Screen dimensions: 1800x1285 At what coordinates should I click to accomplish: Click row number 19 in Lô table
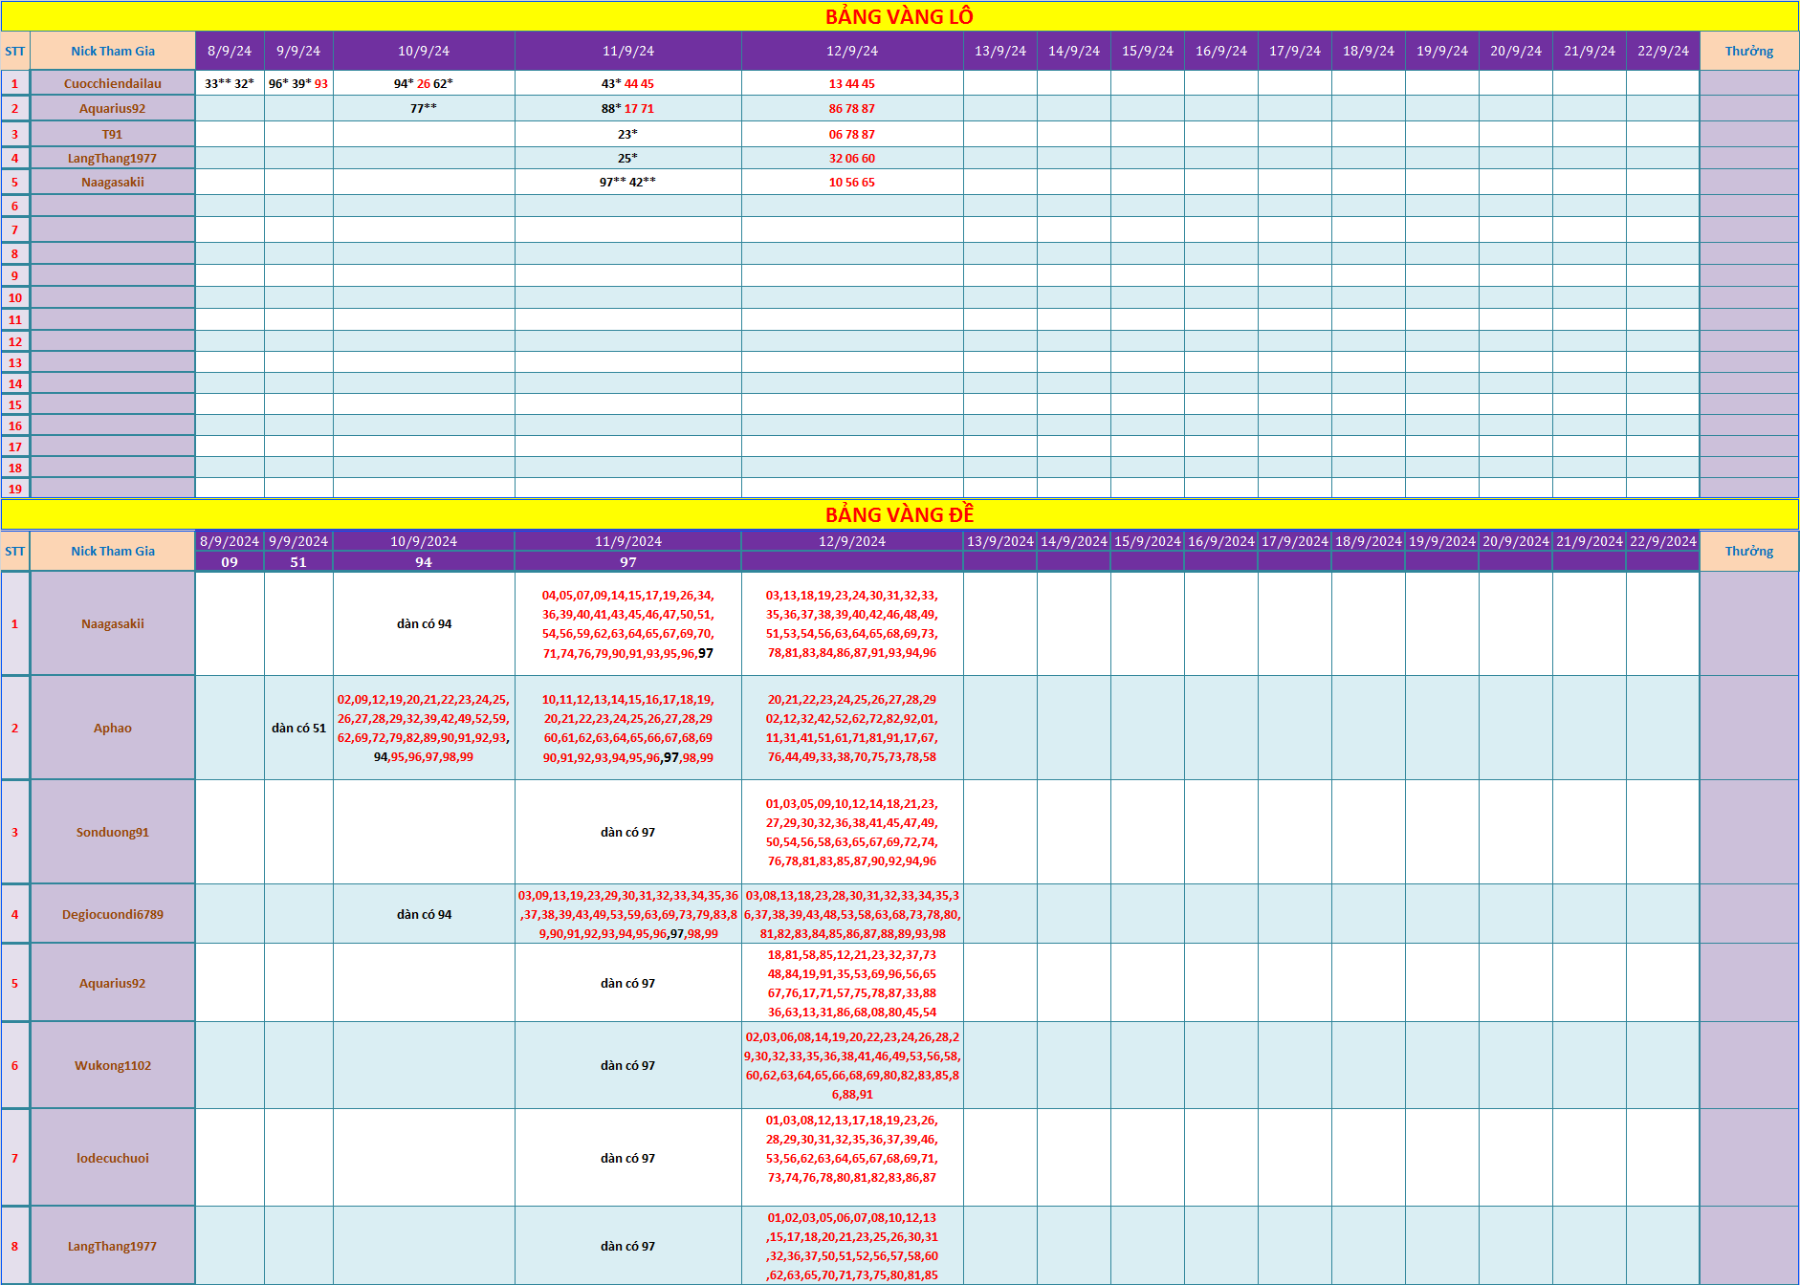point(15,489)
